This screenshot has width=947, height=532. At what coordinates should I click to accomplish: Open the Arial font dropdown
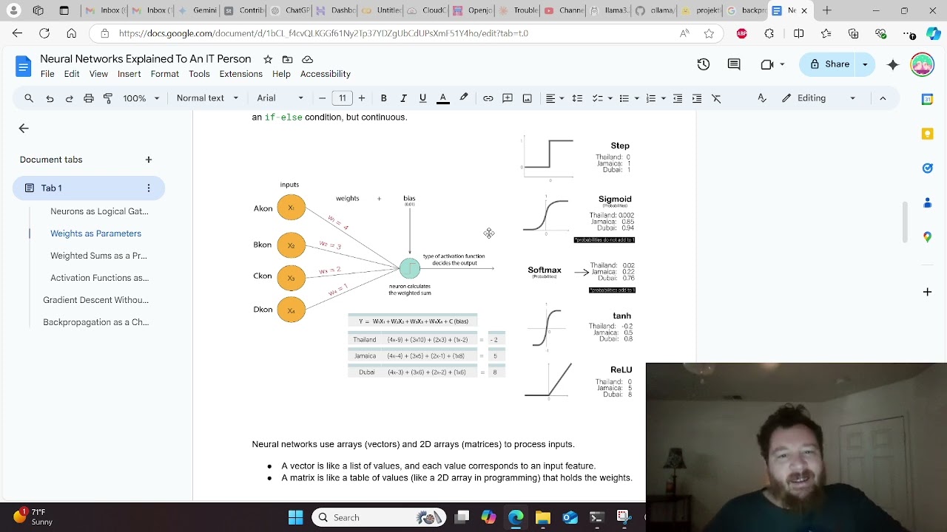point(280,98)
